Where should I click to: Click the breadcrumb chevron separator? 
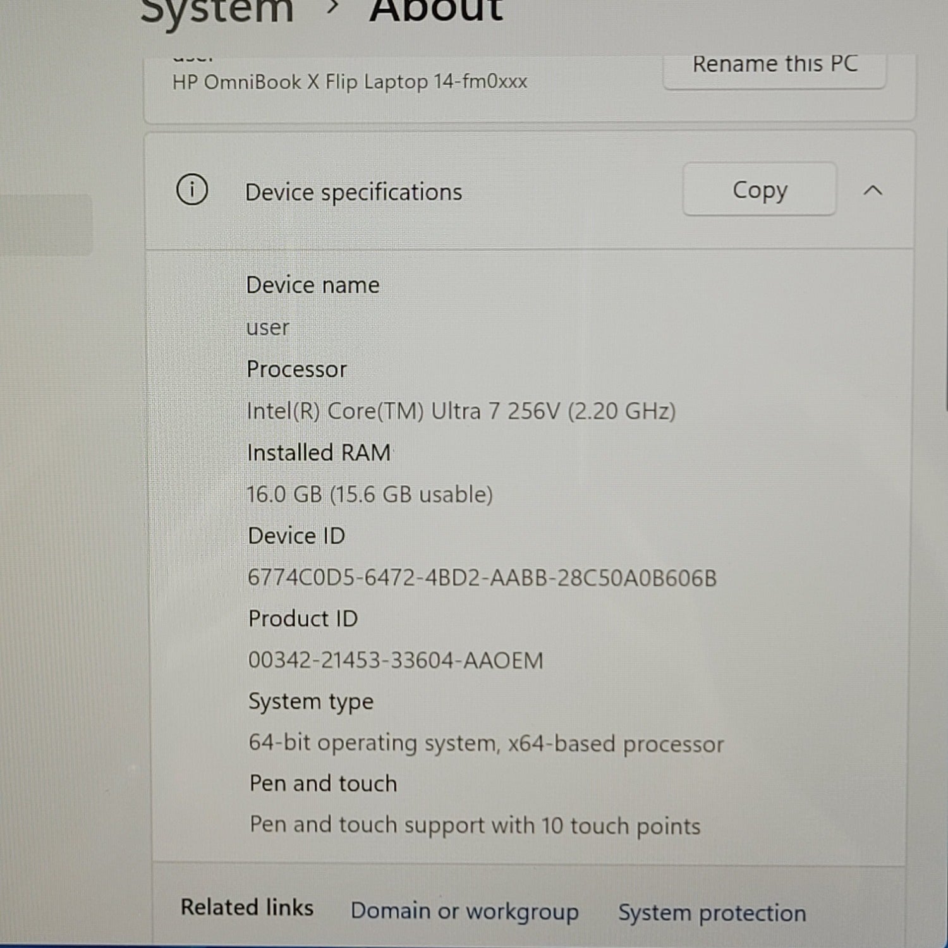point(333,9)
